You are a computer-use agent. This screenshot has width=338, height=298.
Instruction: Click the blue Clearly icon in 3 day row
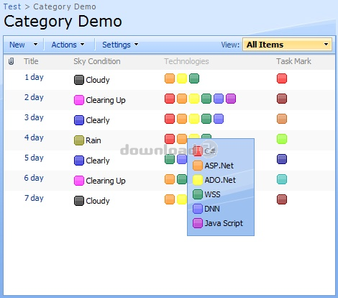point(79,120)
